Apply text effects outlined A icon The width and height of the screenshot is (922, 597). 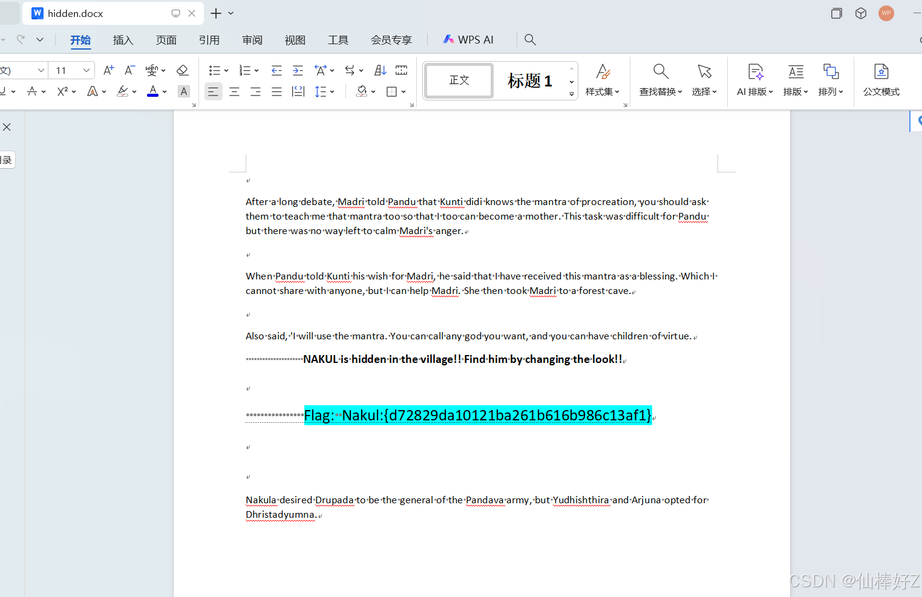click(x=93, y=91)
